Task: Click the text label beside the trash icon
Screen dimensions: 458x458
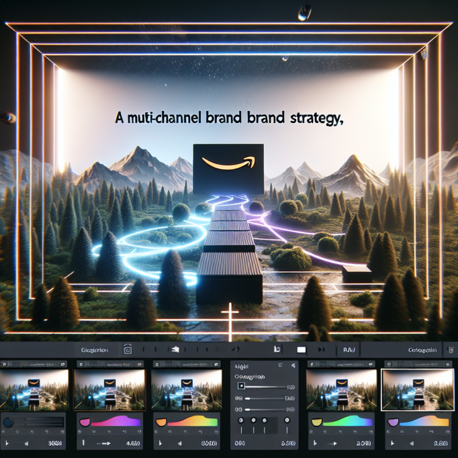Action: tap(423, 350)
